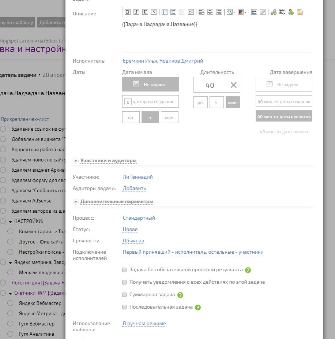335x339 pixels.
Task: Open the end date calendar picker
Action: point(284,84)
